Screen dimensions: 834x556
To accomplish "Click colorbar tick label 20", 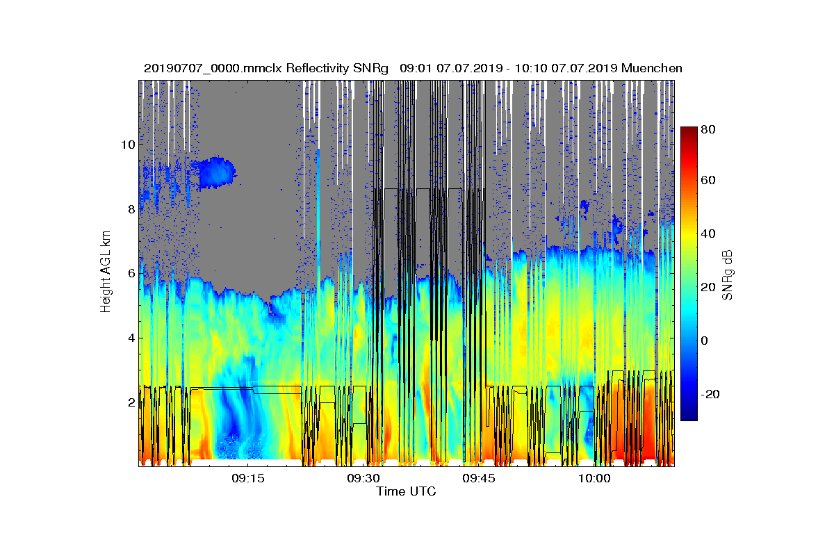I will 709,287.
